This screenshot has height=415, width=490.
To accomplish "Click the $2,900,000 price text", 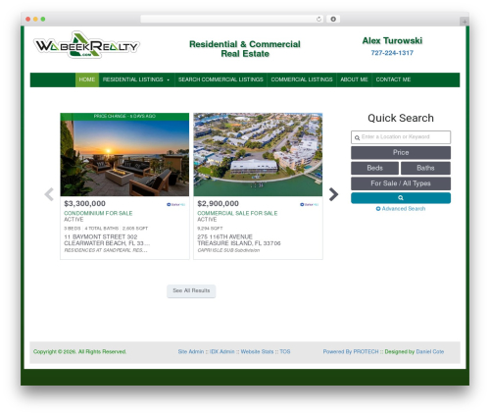I will [218, 204].
